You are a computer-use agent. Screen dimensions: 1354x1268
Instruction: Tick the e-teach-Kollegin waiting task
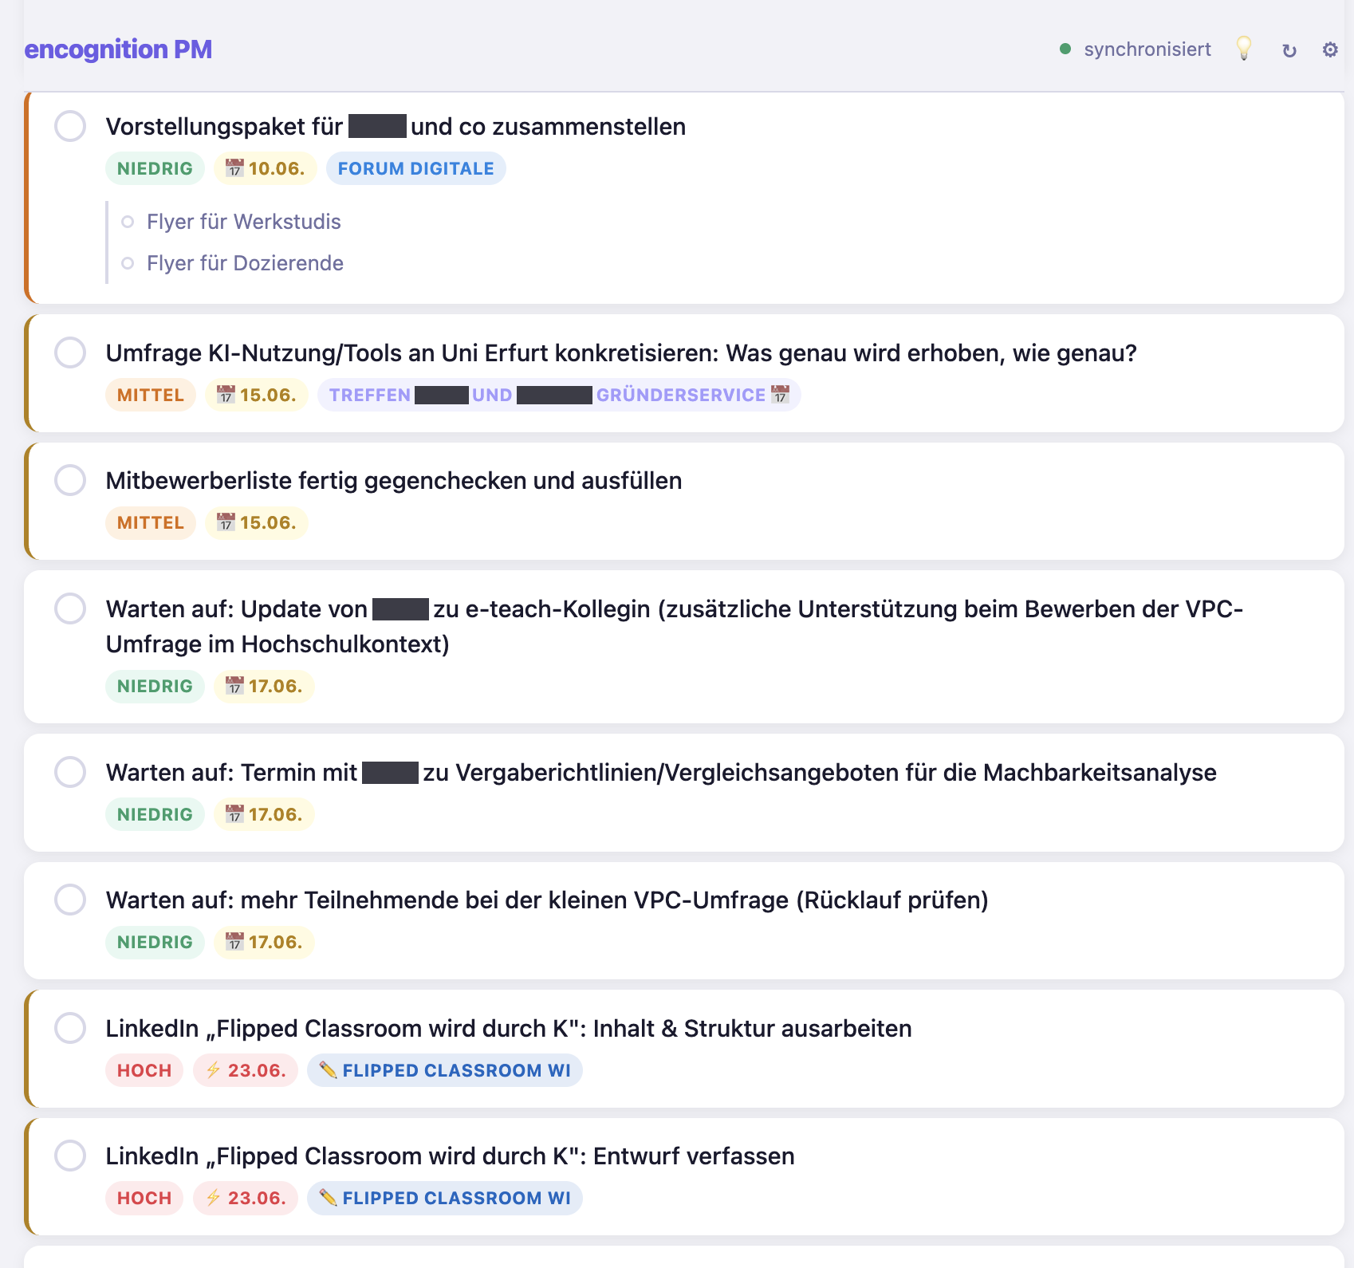[70, 608]
